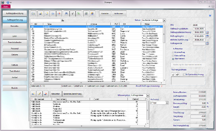The height and width of the screenshot is (131, 216).
Task: Open the Faktura section in sidebar
Action: [14, 65]
